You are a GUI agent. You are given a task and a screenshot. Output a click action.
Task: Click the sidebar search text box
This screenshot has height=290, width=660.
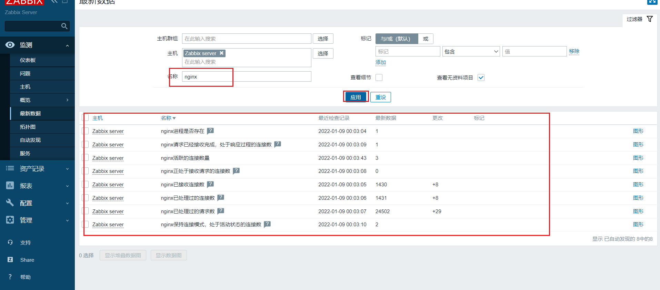coord(33,26)
